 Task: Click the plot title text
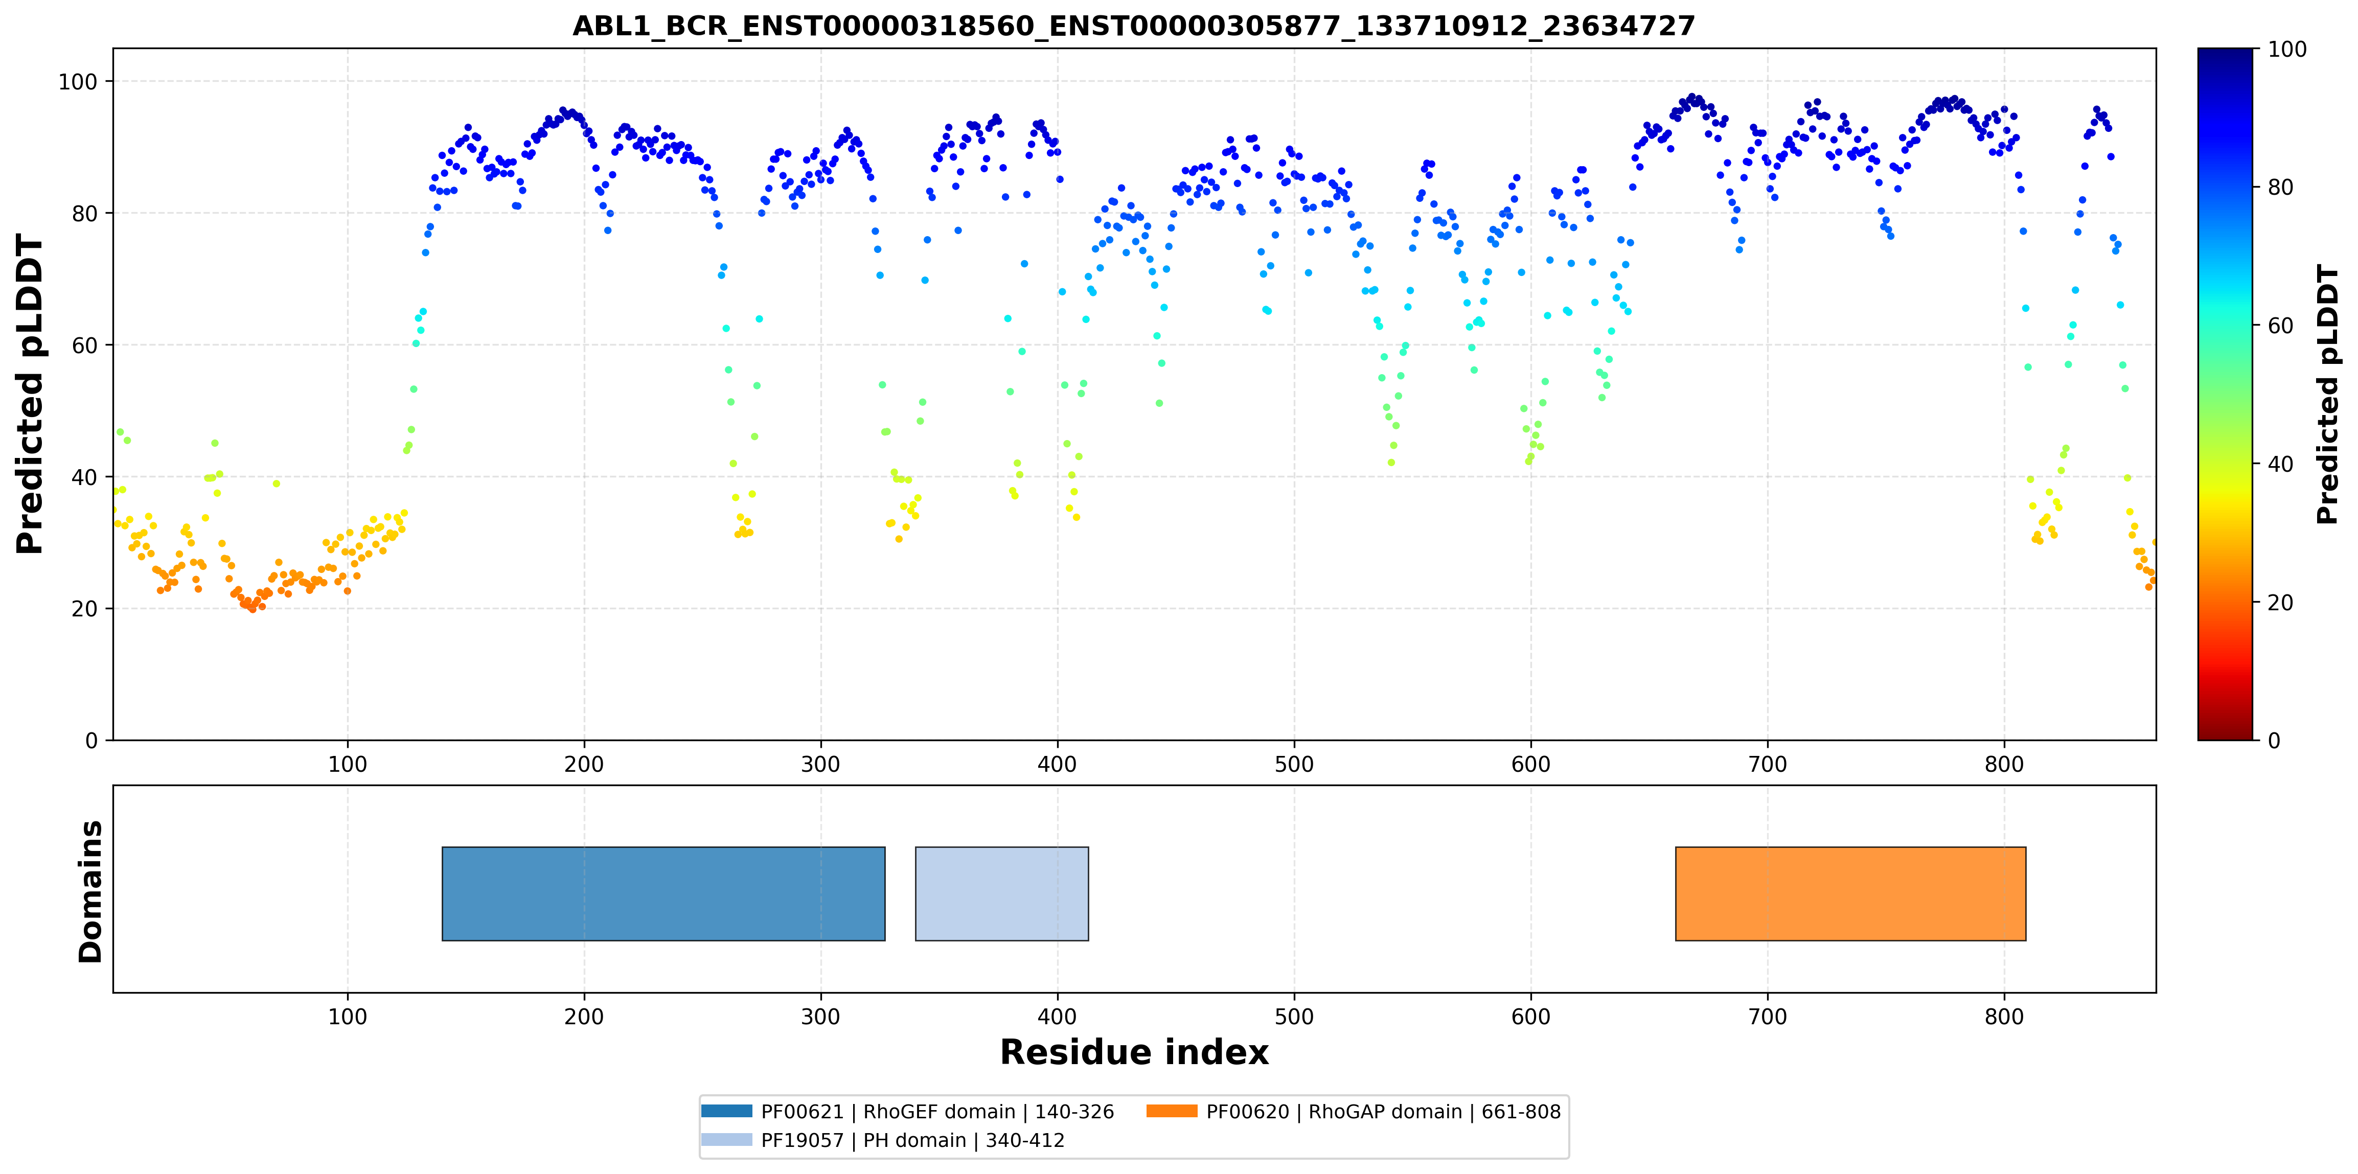pos(1133,26)
